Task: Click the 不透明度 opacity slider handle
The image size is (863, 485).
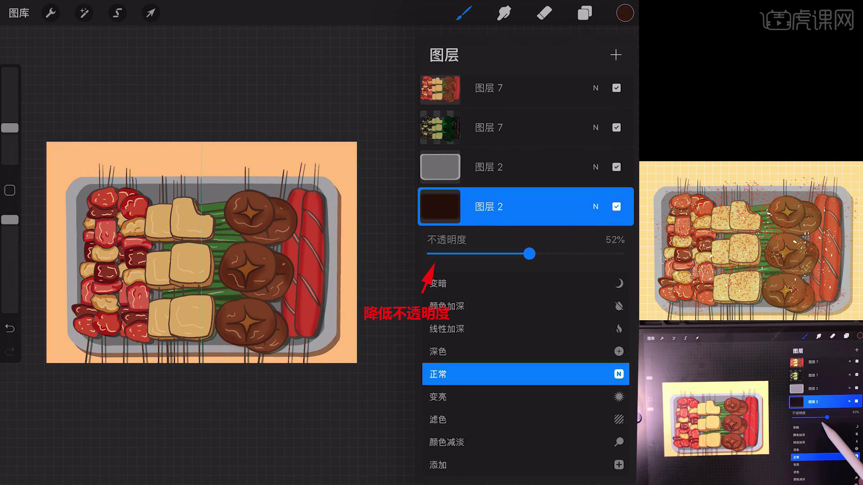Action: pyautogui.click(x=529, y=254)
